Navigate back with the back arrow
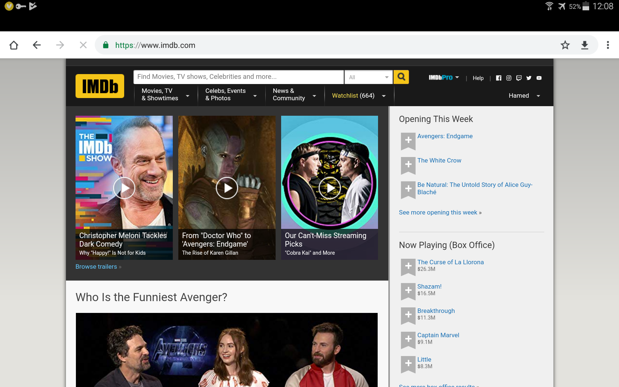The image size is (619, 387). pyautogui.click(x=36, y=45)
